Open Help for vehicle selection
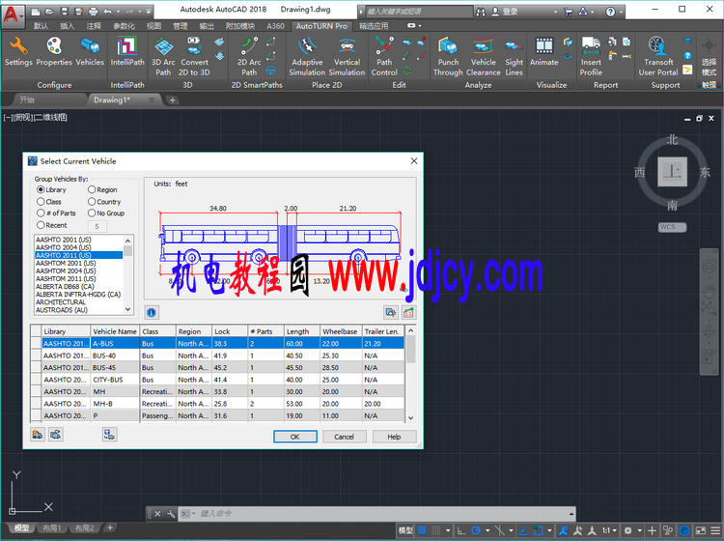This screenshot has height=541, width=724. (394, 437)
